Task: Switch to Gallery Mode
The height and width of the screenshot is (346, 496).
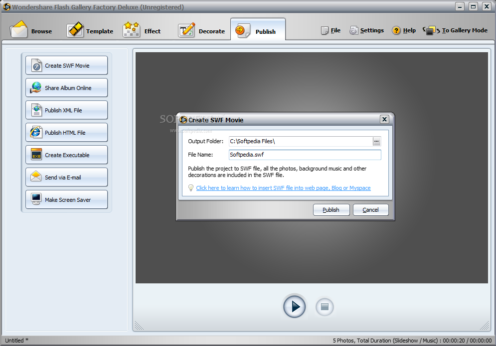Action: [455, 30]
